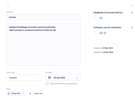Viewport: 135px width, 97px height.
Task: Add a new follower with plus circle
Action: (x=96, y=33)
